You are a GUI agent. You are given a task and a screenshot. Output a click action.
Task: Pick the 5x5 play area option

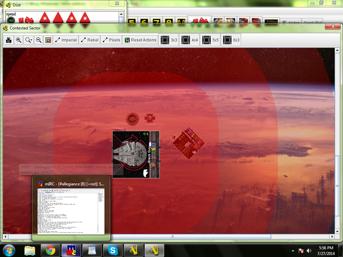(x=210, y=40)
